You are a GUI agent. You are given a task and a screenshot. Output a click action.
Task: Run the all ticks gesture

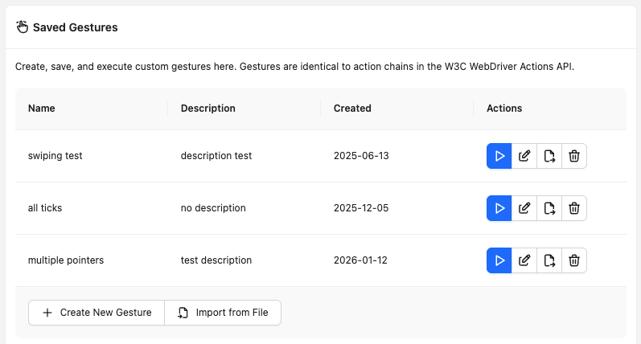(499, 208)
